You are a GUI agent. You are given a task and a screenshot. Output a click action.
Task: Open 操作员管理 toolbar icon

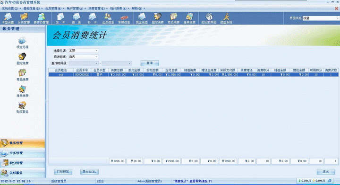[x=41, y=18]
